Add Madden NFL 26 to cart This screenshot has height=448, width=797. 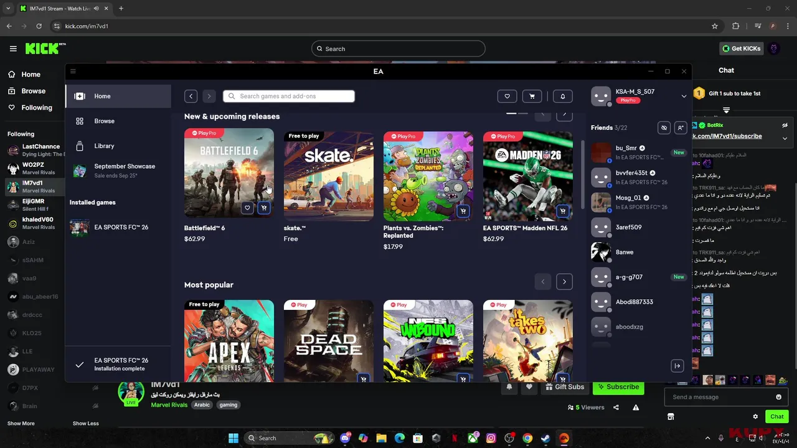pos(563,212)
